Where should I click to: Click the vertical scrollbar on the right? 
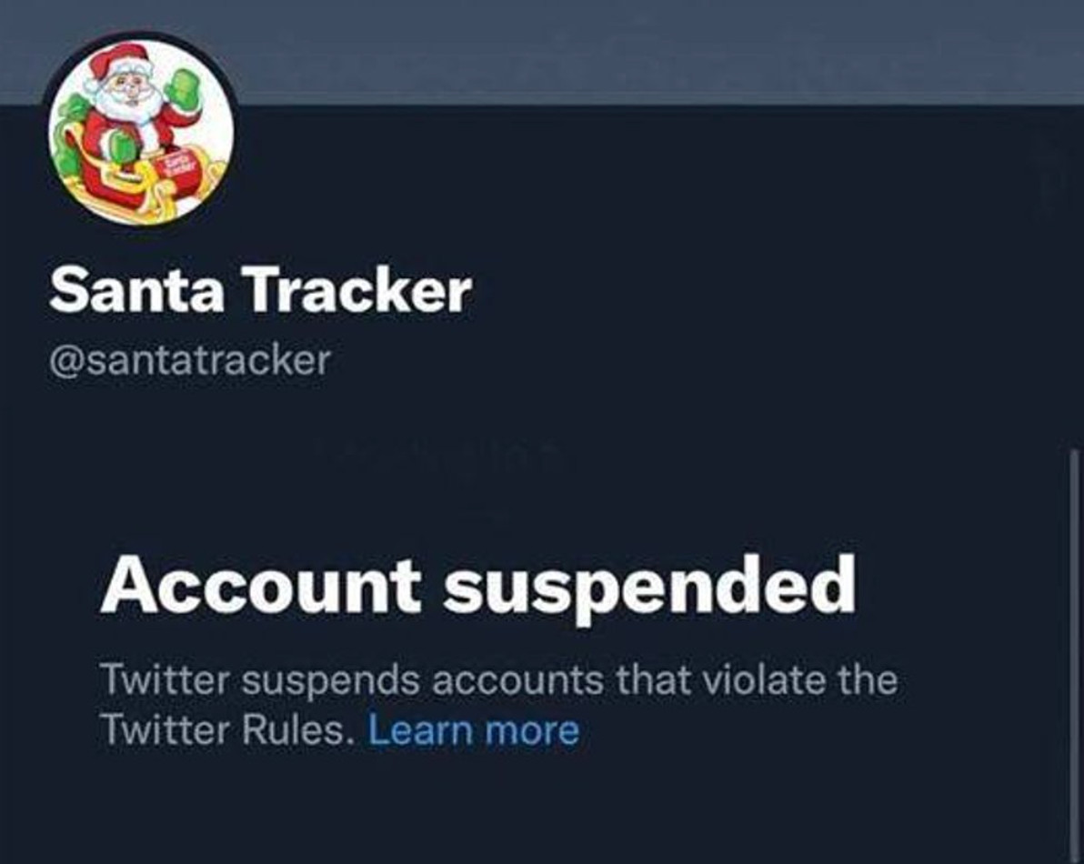coord(1077,637)
